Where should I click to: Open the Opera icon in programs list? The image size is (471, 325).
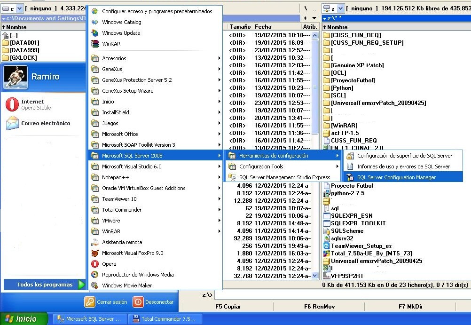tap(95, 264)
